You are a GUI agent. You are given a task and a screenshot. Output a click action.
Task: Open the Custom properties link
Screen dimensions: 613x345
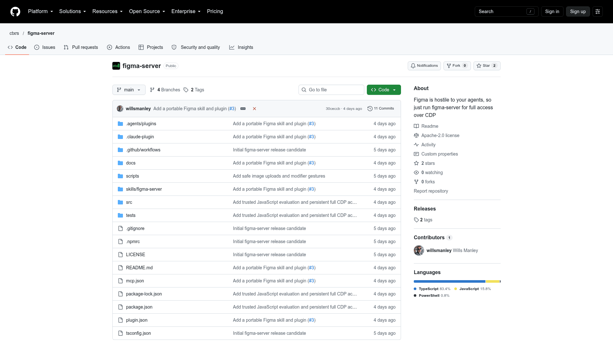436,154
